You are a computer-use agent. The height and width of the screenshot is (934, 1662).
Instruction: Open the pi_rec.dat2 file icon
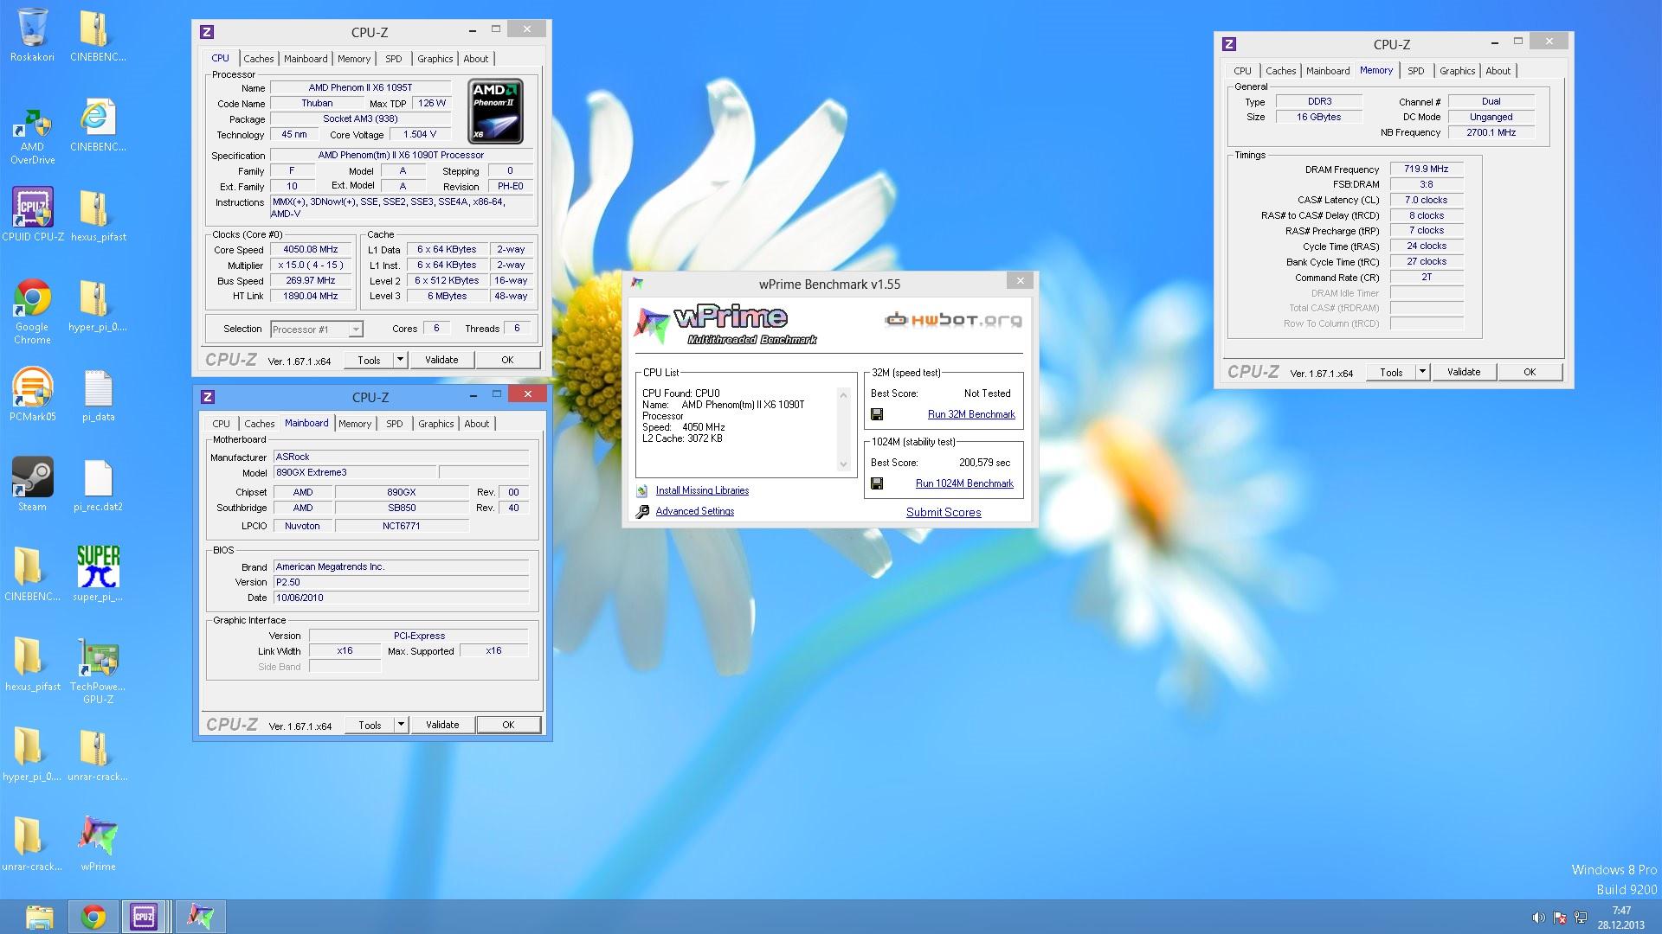98,484
